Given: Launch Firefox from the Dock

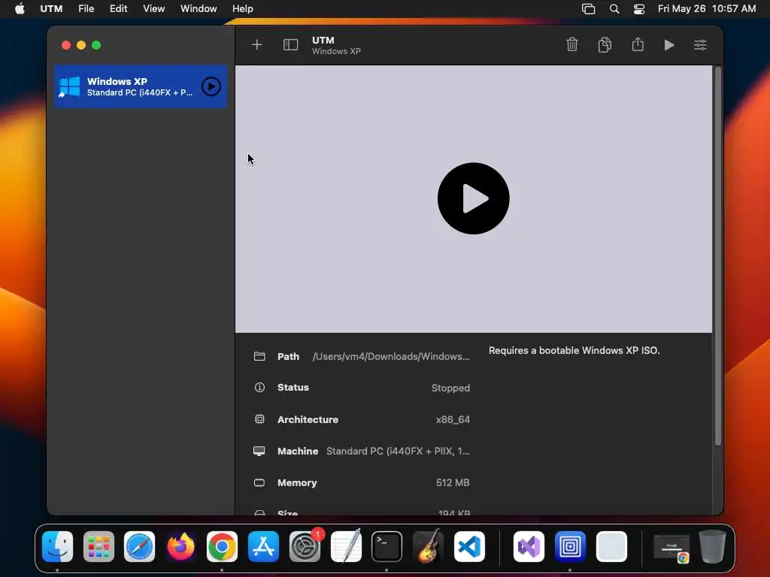Looking at the screenshot, I should (180, 546).
